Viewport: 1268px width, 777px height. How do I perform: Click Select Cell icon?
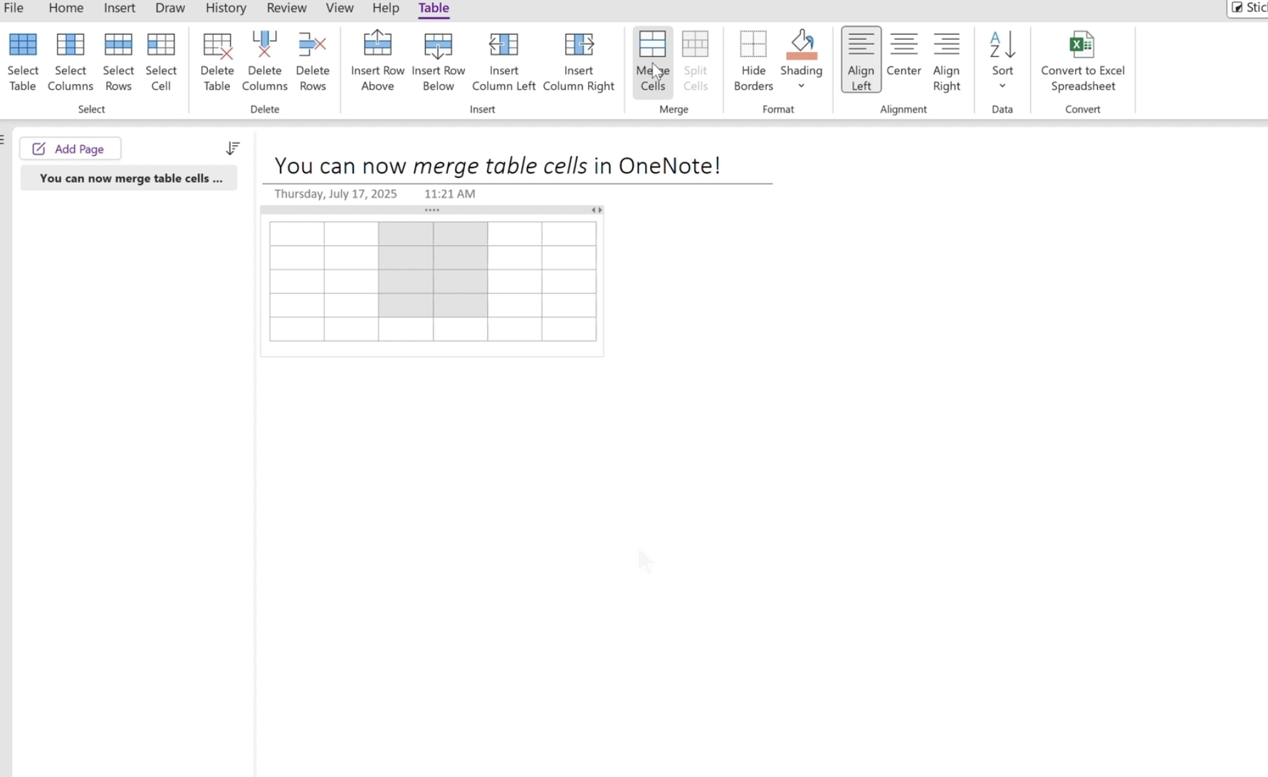tap(161, 45)
